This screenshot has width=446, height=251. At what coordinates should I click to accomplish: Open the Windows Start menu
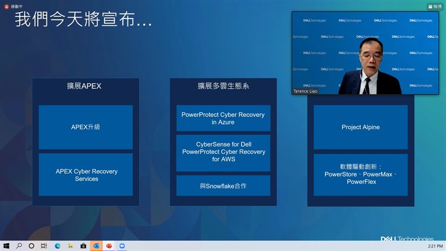pyautogui.click(x=6, y=246)
